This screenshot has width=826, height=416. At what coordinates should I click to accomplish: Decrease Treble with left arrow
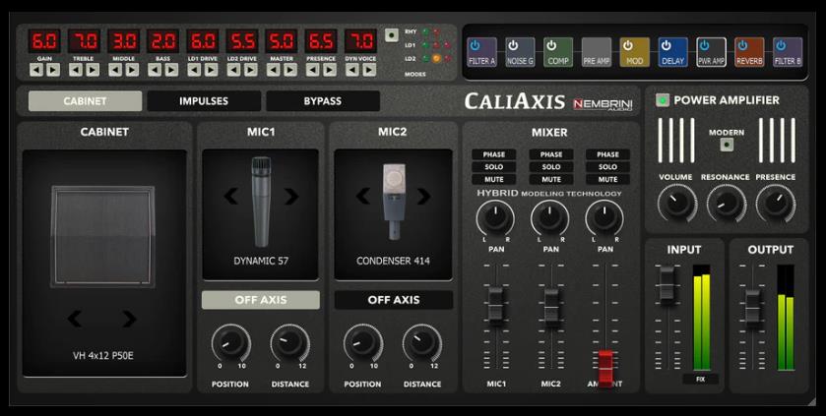[x=76, y=70]
